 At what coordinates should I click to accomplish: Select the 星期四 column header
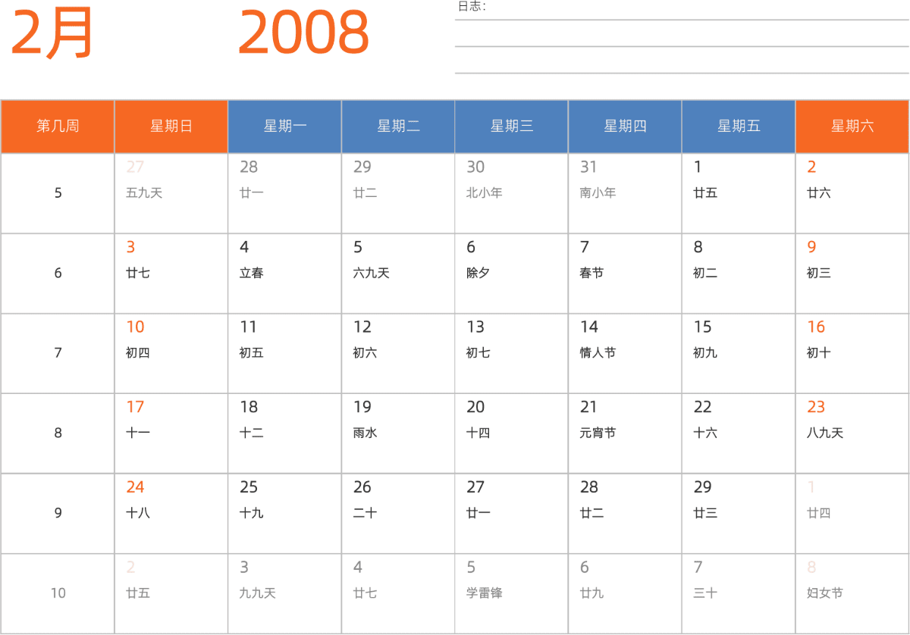pos(625,127)
